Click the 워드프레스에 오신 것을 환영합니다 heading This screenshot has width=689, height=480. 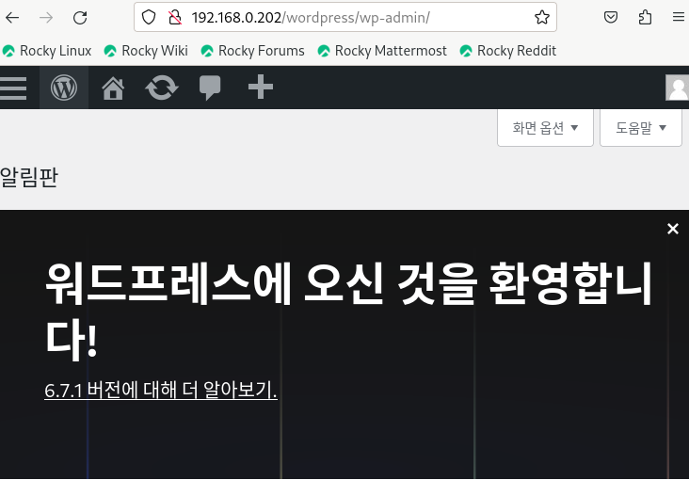[x=348, y=312]
